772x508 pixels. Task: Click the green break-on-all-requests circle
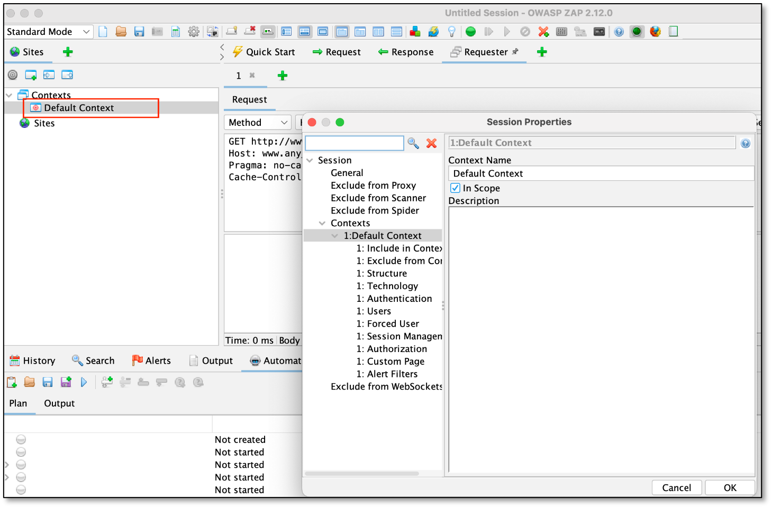tap(470, 32)
